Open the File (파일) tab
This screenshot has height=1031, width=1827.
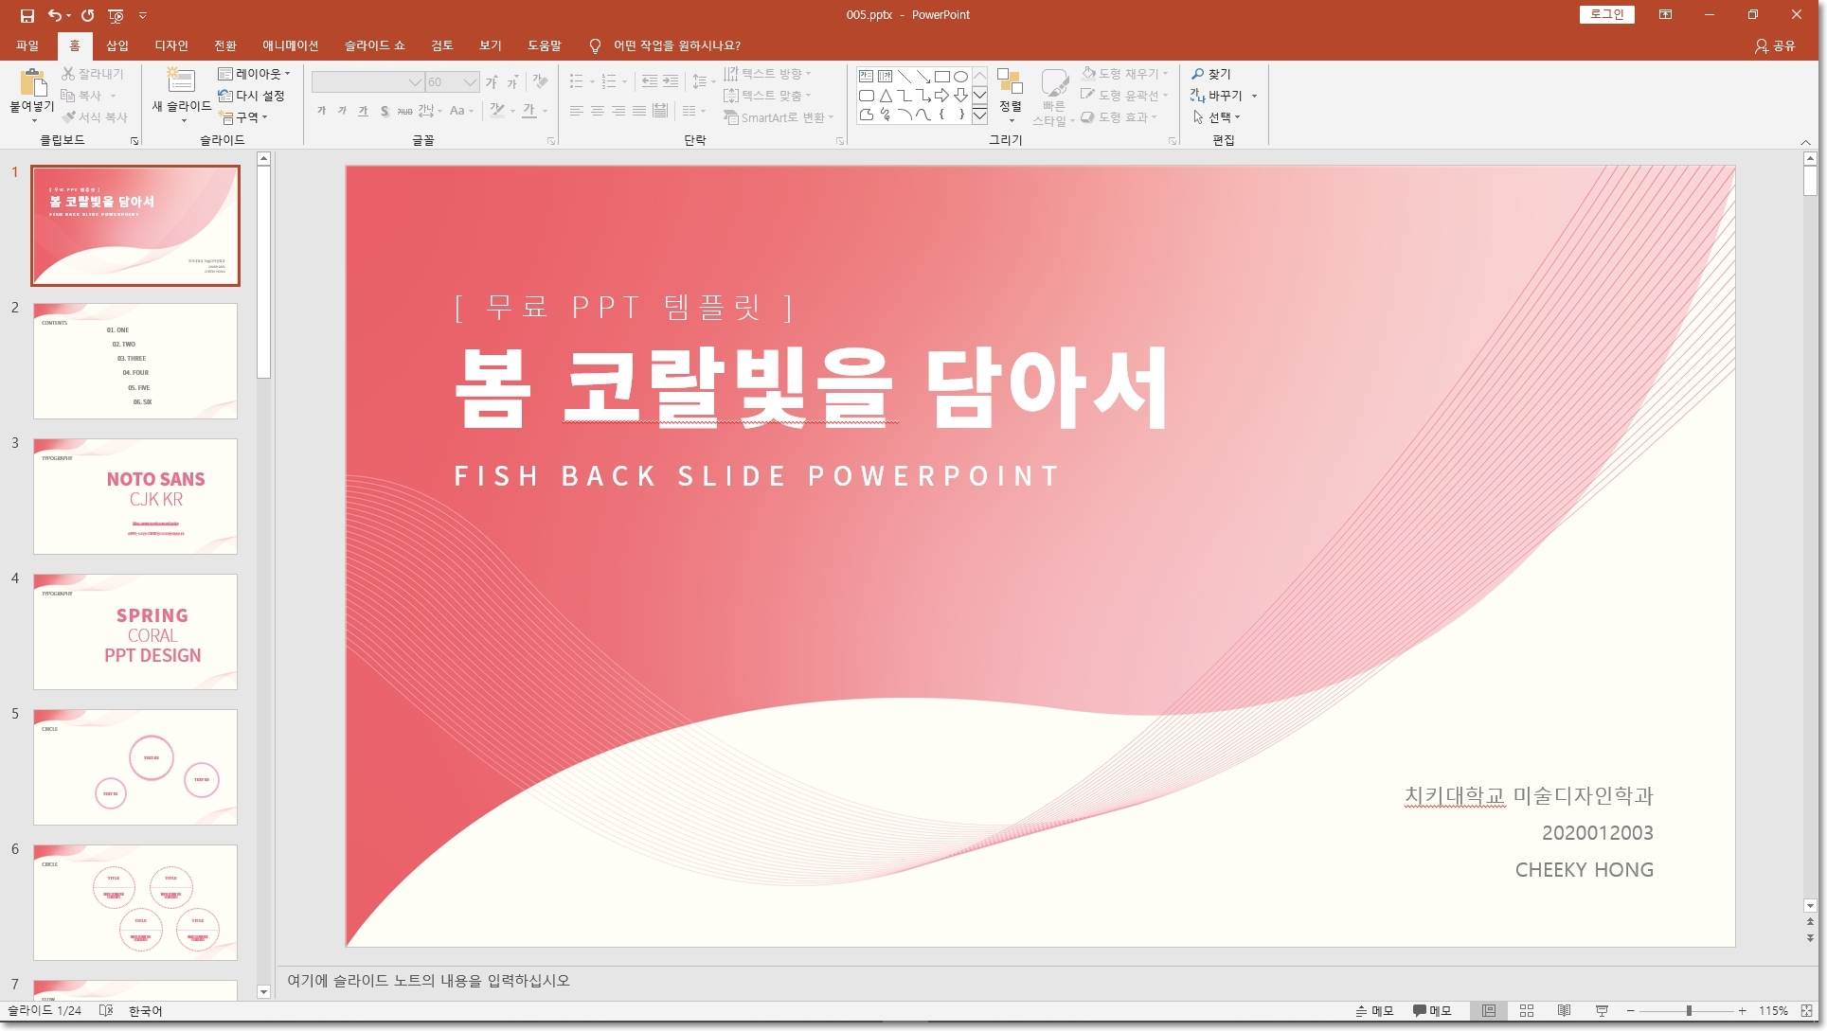(x=27, y=45)
